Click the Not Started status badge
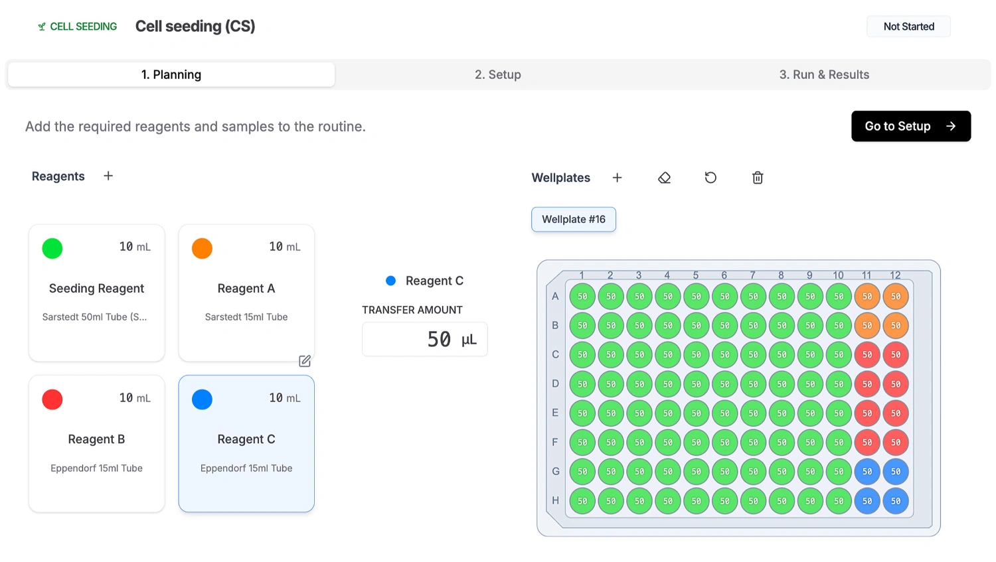 (908, 27)
